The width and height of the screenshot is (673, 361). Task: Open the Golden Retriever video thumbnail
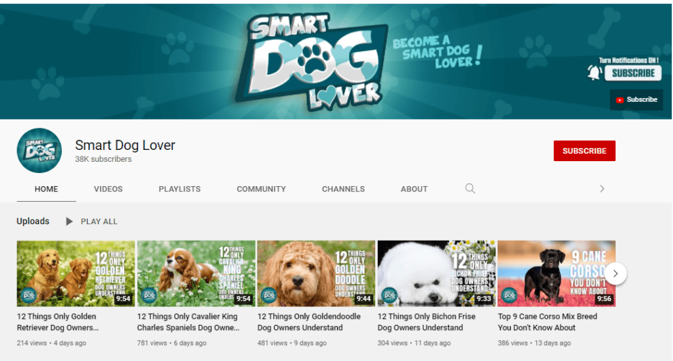(76, 273)
